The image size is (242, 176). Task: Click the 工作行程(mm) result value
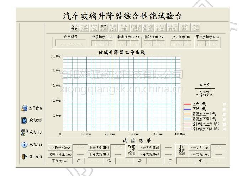[80, 148]
